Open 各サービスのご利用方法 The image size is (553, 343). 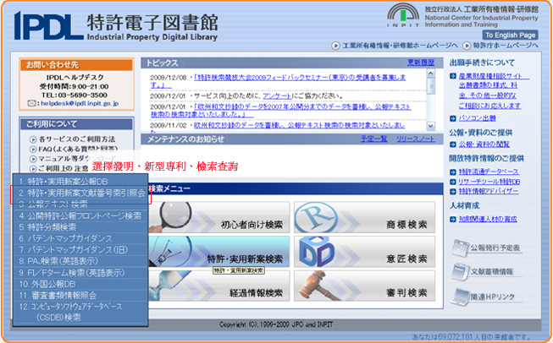[x=77, y=139]
